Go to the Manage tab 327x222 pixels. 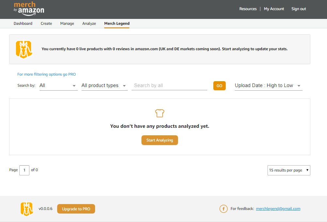67,23
